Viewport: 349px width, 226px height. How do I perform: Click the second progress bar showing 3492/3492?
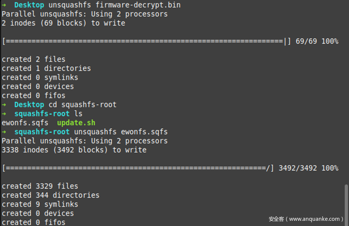click(137, 168)
